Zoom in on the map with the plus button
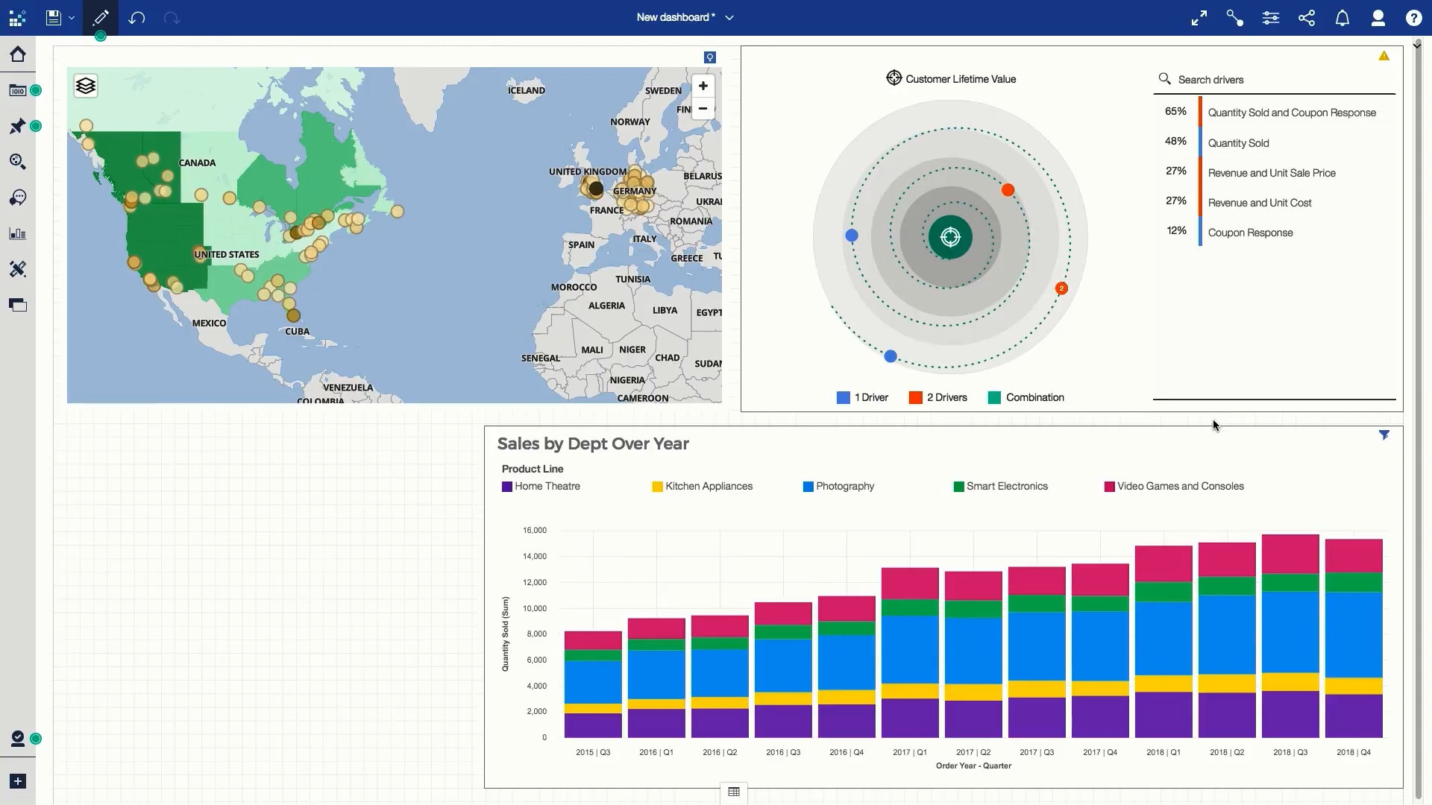The height and width of the screenshot is (805, 1432). [702, 86]
